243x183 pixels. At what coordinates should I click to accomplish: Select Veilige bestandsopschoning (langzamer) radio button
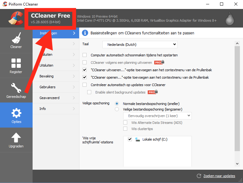click(x=117, y=109)
